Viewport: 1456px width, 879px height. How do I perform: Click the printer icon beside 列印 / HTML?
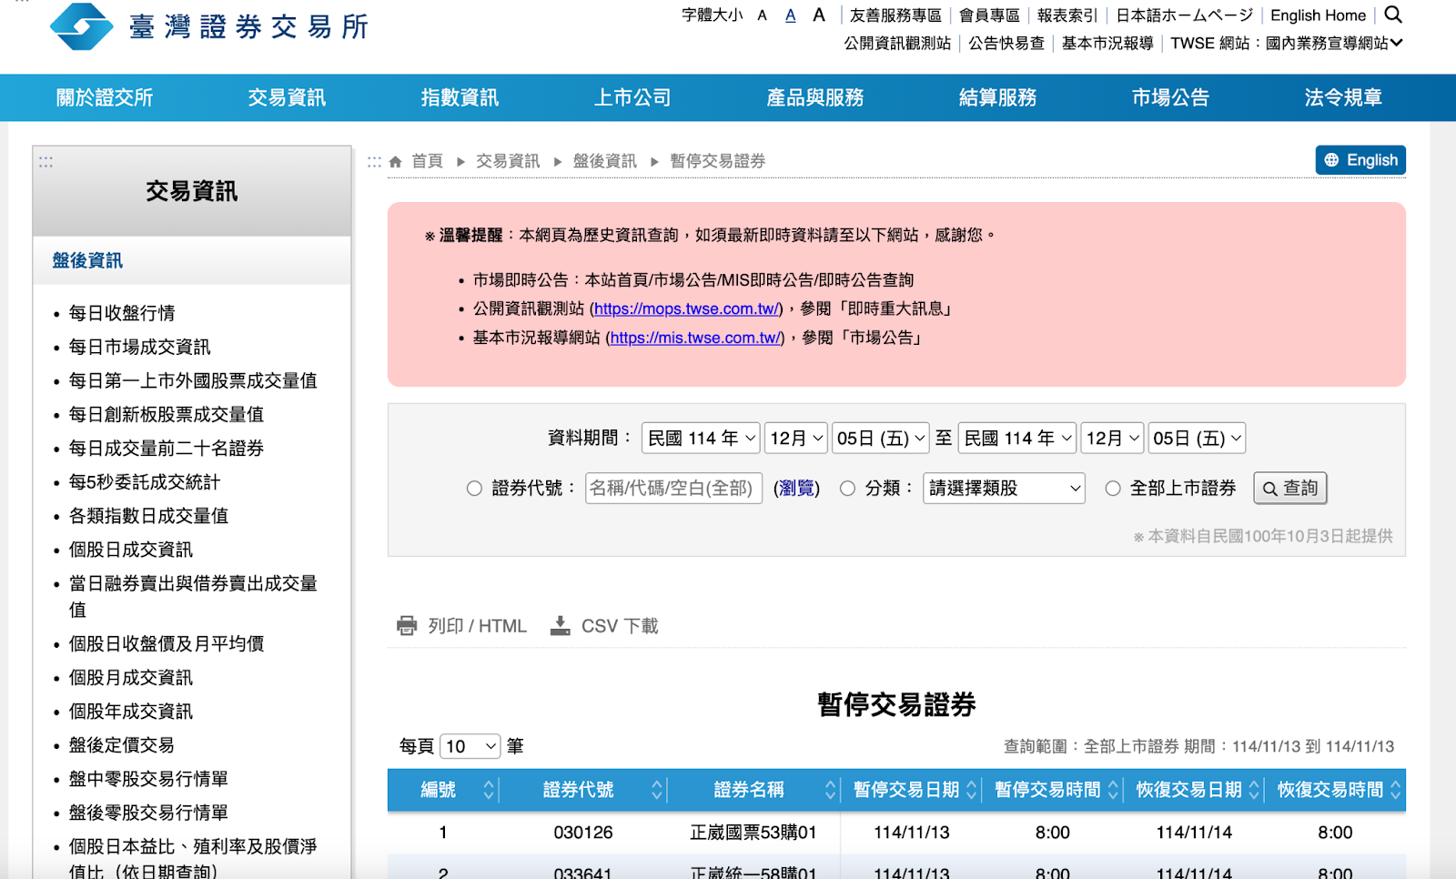pyautogui.click(x=406, y=625)
